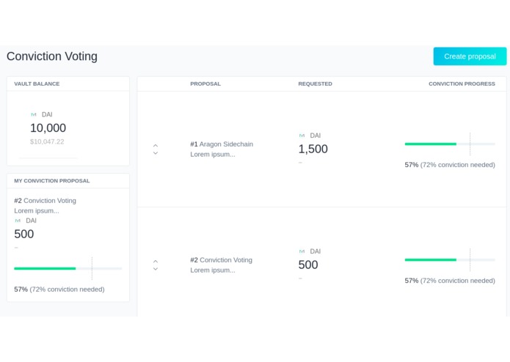Click the conviction progress bar for Aragon Sidechain

click(450, 144)
